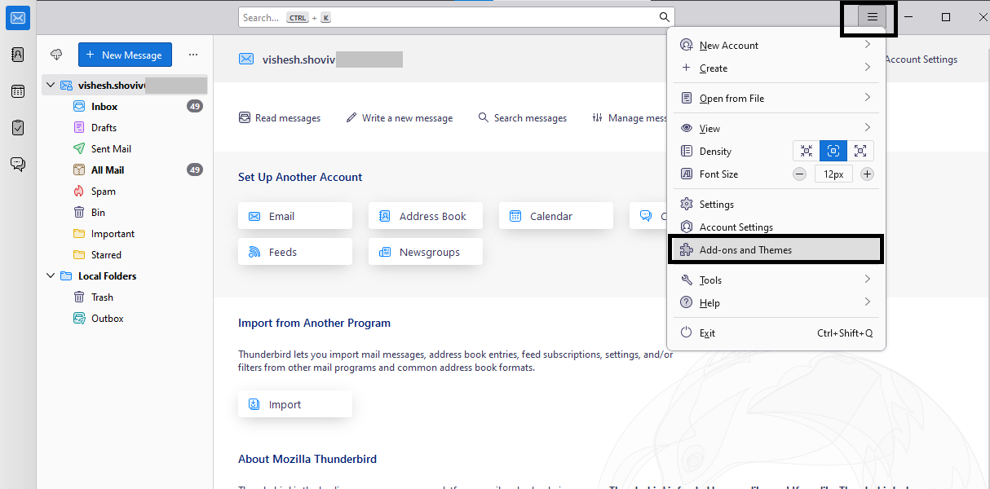The width and height of the screenshot is (990, 489).
Task: Click Read messages link
Action: 280,117
